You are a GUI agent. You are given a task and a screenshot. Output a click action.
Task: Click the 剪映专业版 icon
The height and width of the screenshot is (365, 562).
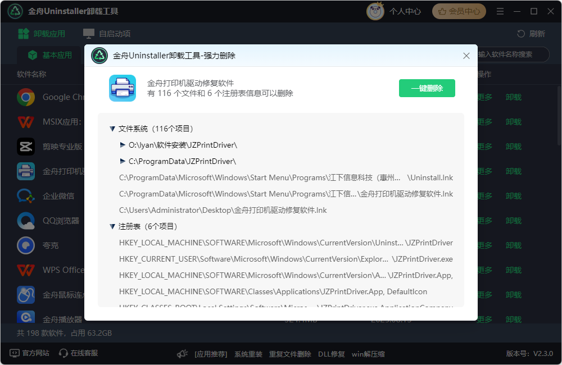tap(26, 147)
